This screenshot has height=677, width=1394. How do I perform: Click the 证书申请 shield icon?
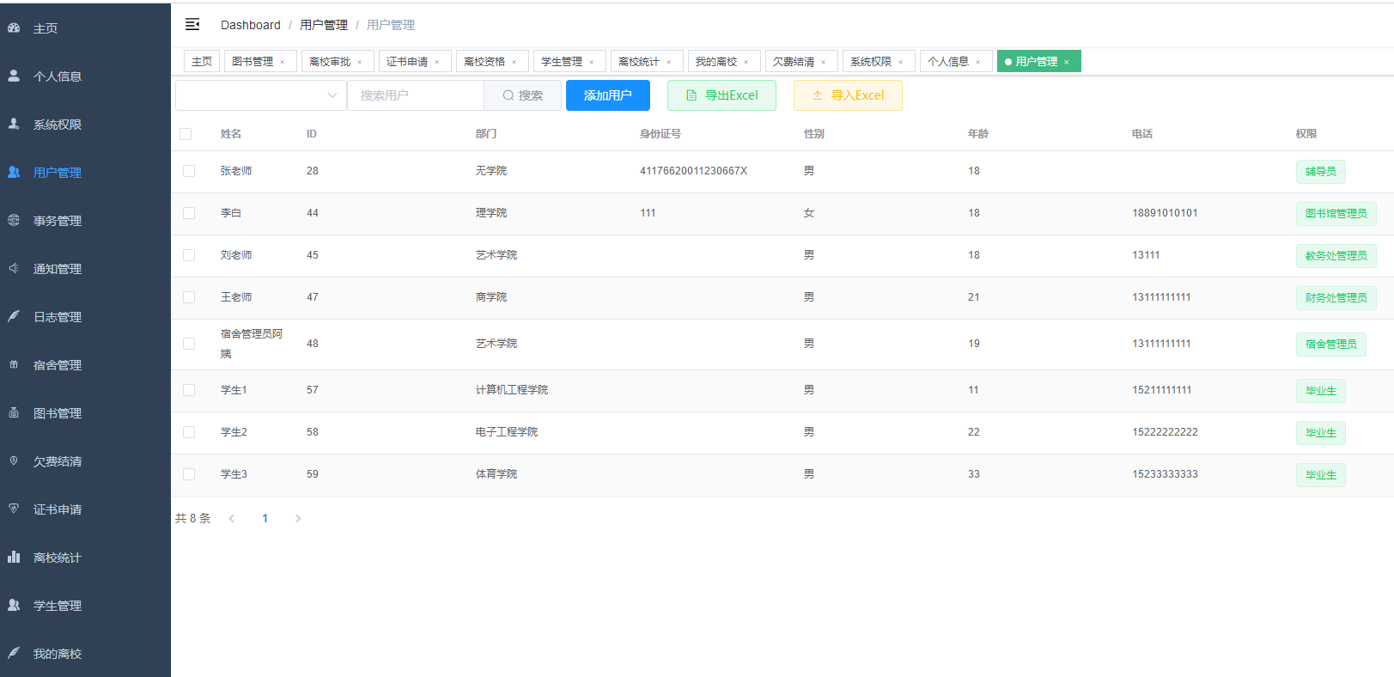pos(14,509)
